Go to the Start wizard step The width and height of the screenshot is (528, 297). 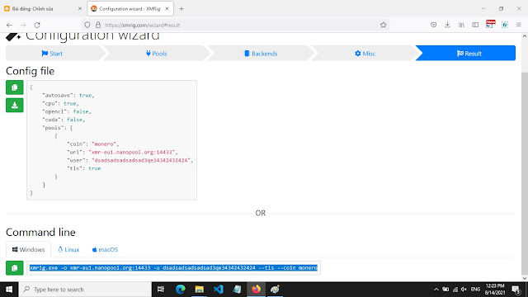click(52, 54)
